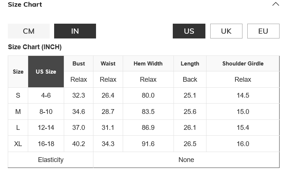Image resolution: width=284 pixels, height=172 pixels.
Task: Select the S size row label
Action: (18, 95)
